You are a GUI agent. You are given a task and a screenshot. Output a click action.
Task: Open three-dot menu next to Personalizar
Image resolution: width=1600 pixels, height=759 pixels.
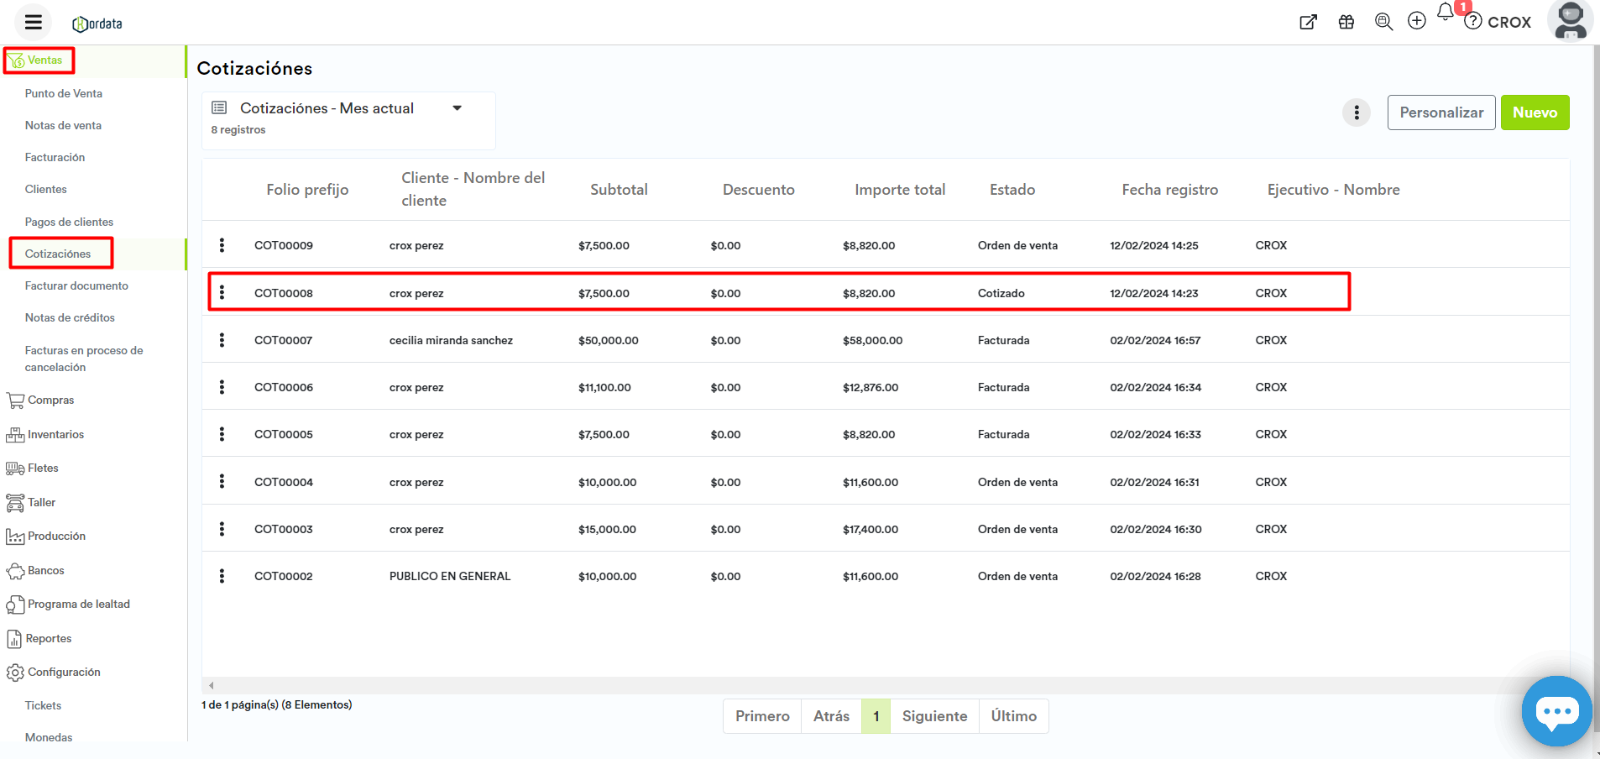pyautogui.click(x=1357, y=113)
